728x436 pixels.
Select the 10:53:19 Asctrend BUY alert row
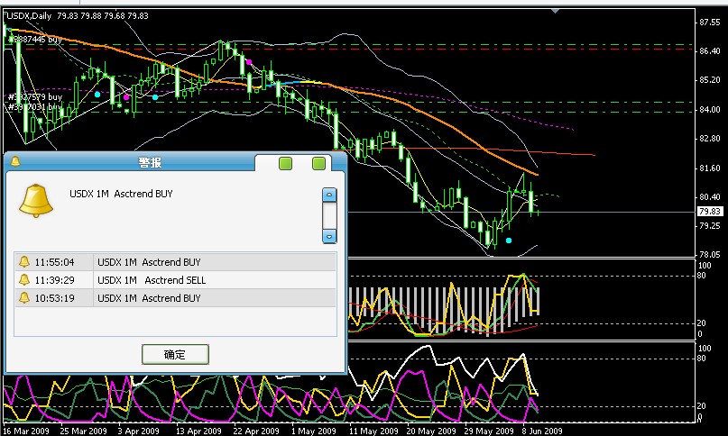tap(175, 298)
